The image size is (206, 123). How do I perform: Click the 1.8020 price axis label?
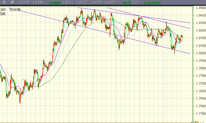click(x=201, y=53)
